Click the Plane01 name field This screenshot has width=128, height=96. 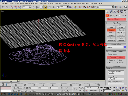click(115, 47)
